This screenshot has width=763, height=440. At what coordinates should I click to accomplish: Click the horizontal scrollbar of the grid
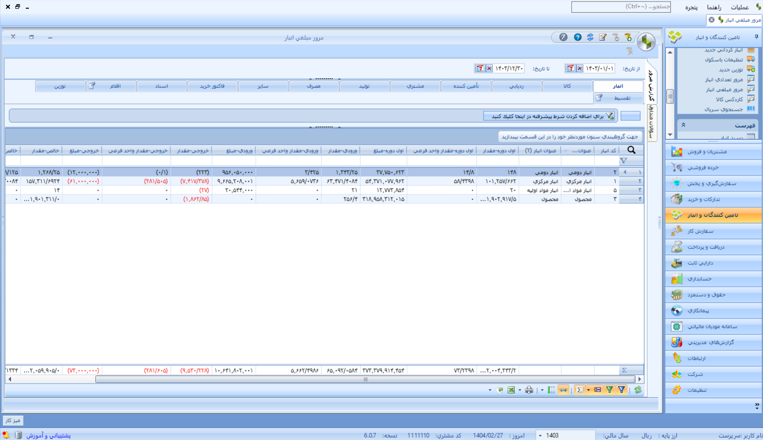click(365, 379)
